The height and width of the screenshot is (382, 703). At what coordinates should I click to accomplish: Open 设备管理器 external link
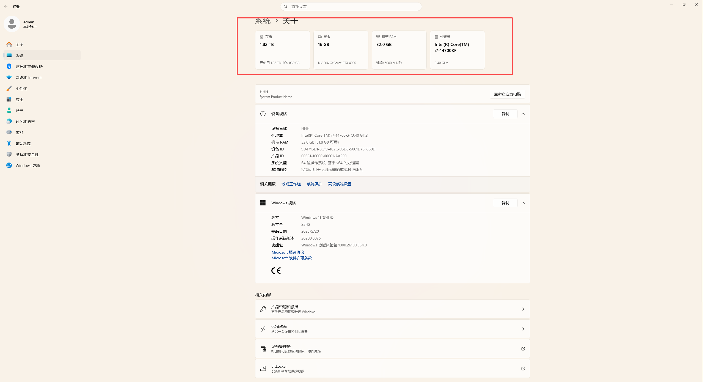pos(392,349)
